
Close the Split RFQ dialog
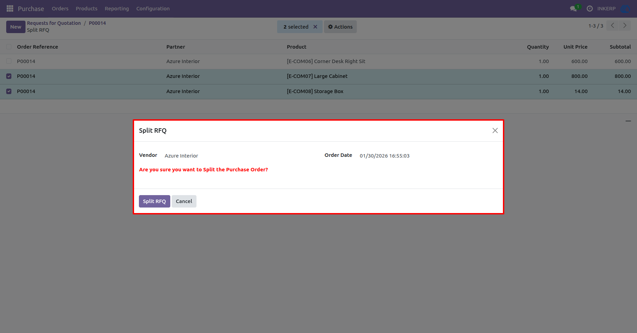click(495, 130)
